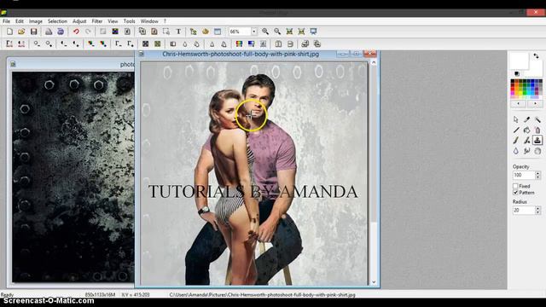546x307 pixels.
Task: Open the Adjust menu
Action: 79,21
